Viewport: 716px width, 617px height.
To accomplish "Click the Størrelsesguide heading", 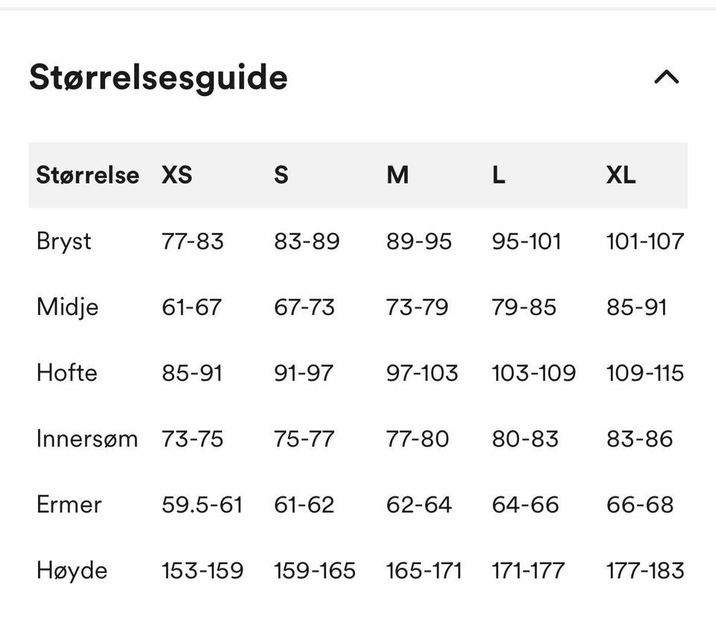I will [158, 77].
